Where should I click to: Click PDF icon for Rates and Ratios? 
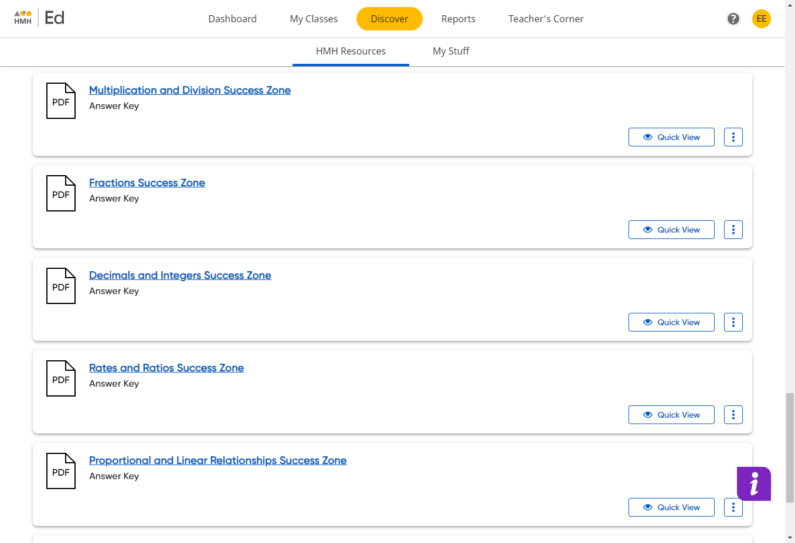click(x=61, y=378)
